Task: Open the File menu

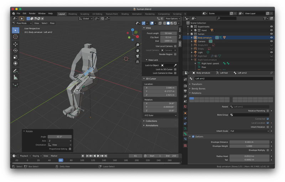Action: pyautogui.click(x=19, y=14)
